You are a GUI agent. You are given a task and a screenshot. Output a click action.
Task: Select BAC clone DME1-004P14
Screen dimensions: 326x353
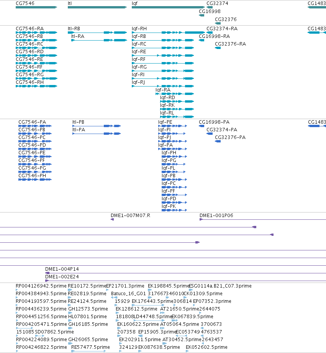[62, 269]
